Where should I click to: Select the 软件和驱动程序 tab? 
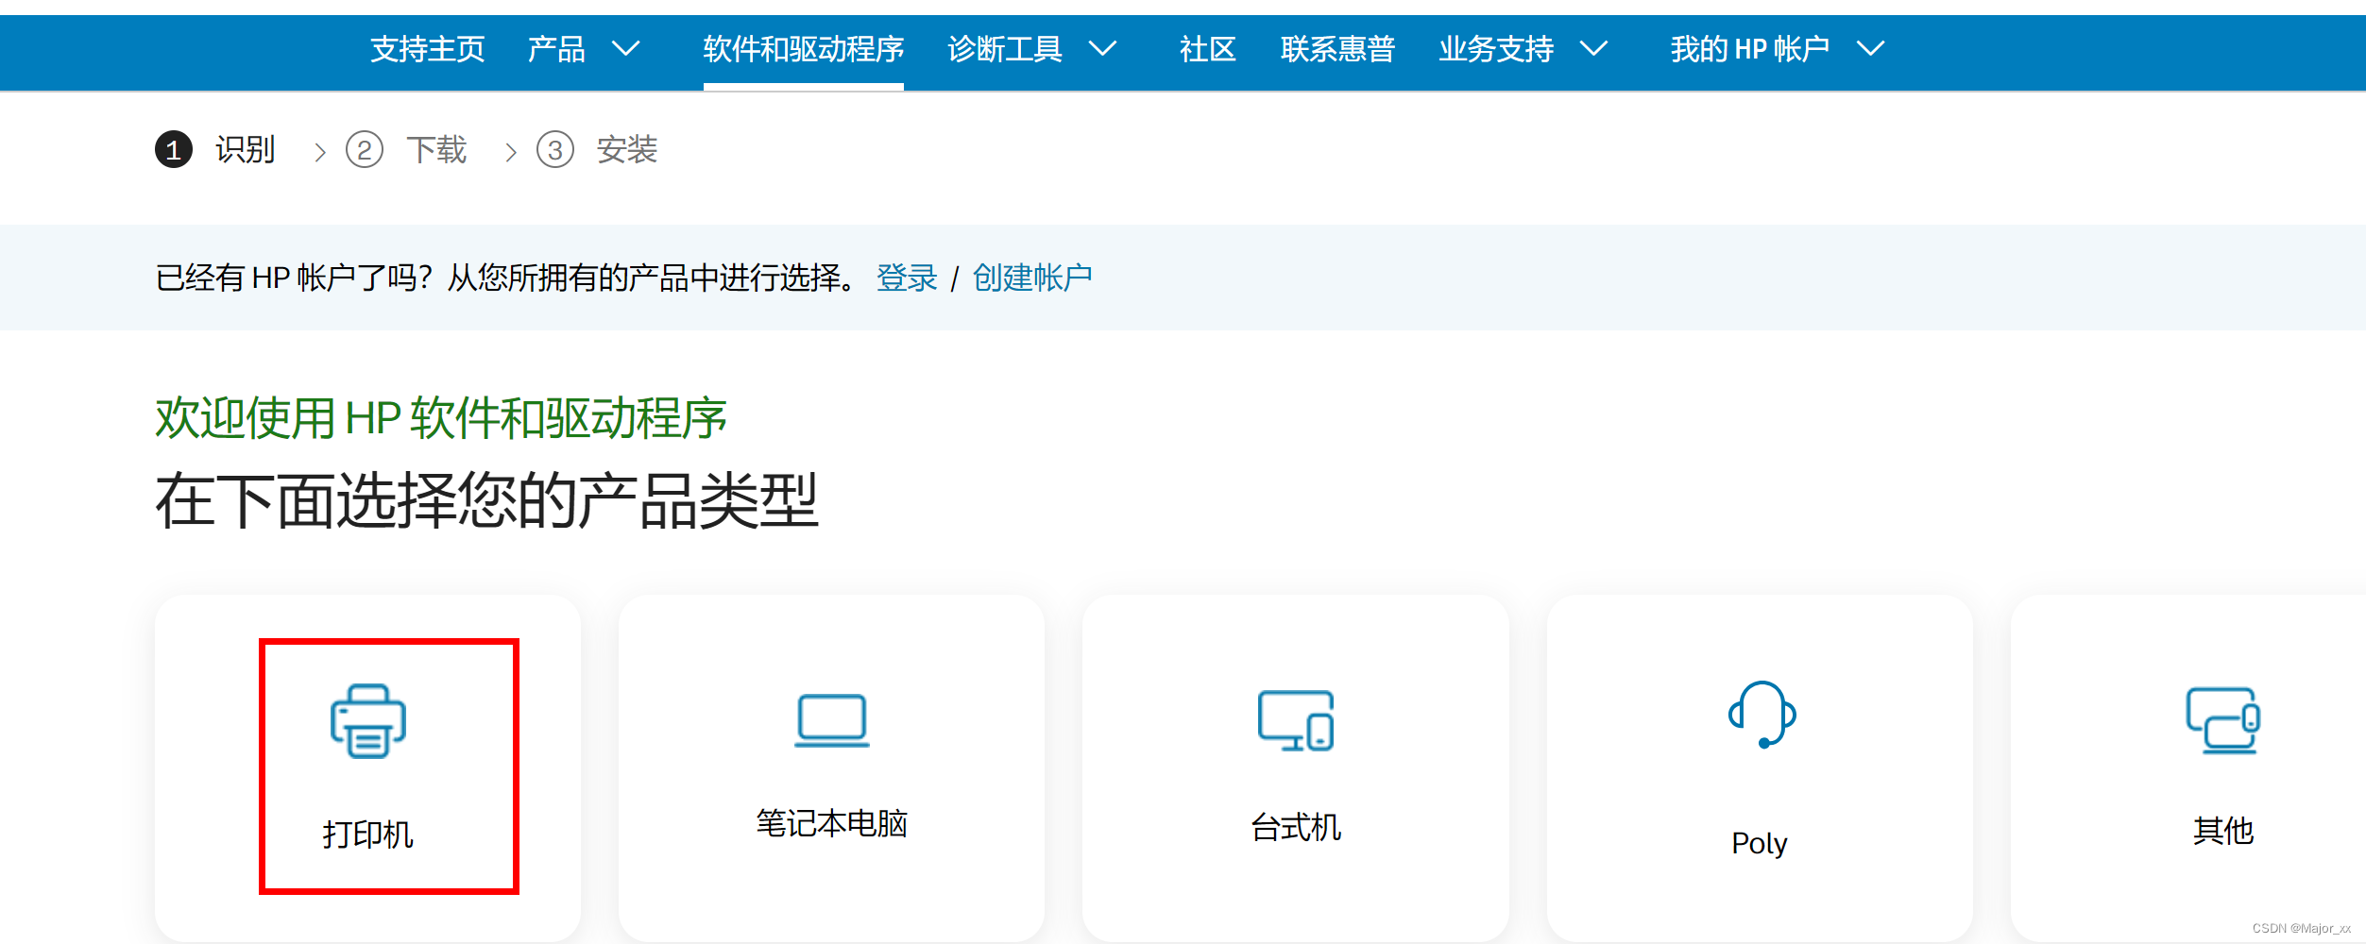point(804,49)
